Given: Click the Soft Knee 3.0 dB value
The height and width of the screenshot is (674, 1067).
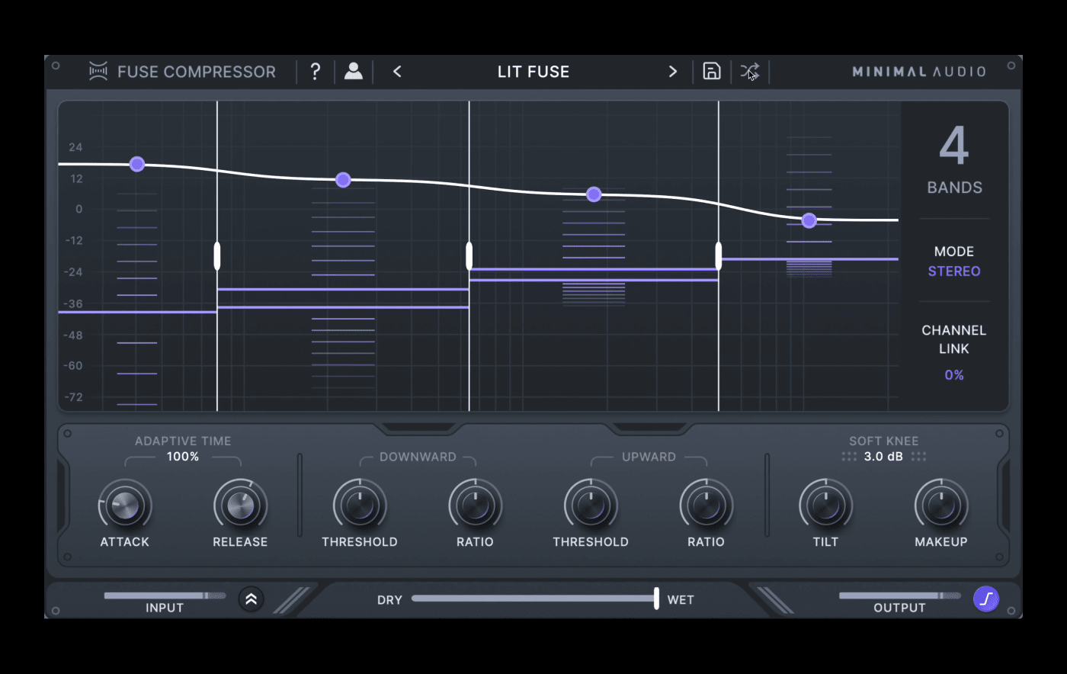Looking at the screenshot, I should pyautogui.click(x=883, y=457).
